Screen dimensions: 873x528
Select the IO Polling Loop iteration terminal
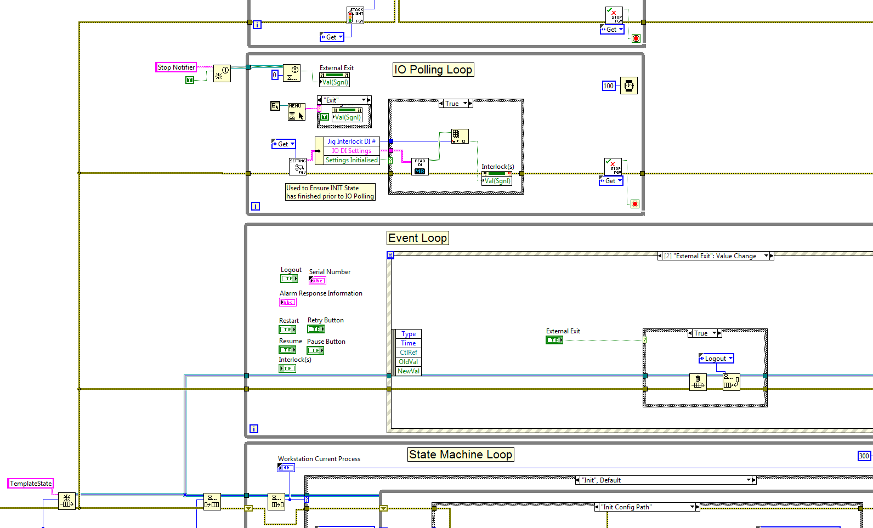(256, 206)
